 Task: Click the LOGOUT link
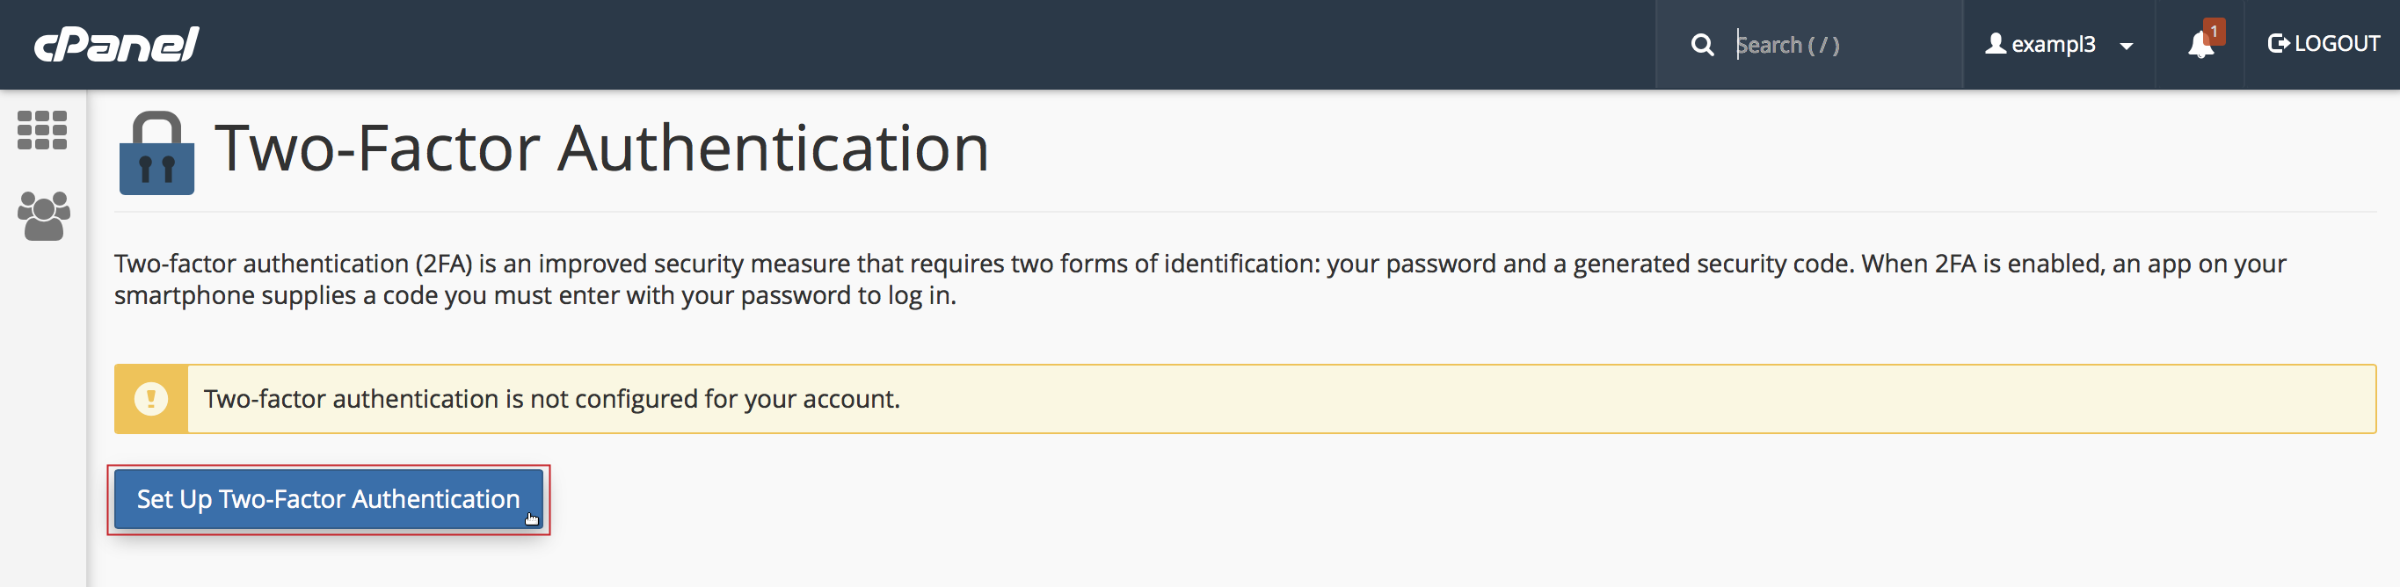coord(2336,44)
